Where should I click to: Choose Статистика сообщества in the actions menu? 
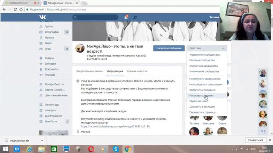pos(203,66)
